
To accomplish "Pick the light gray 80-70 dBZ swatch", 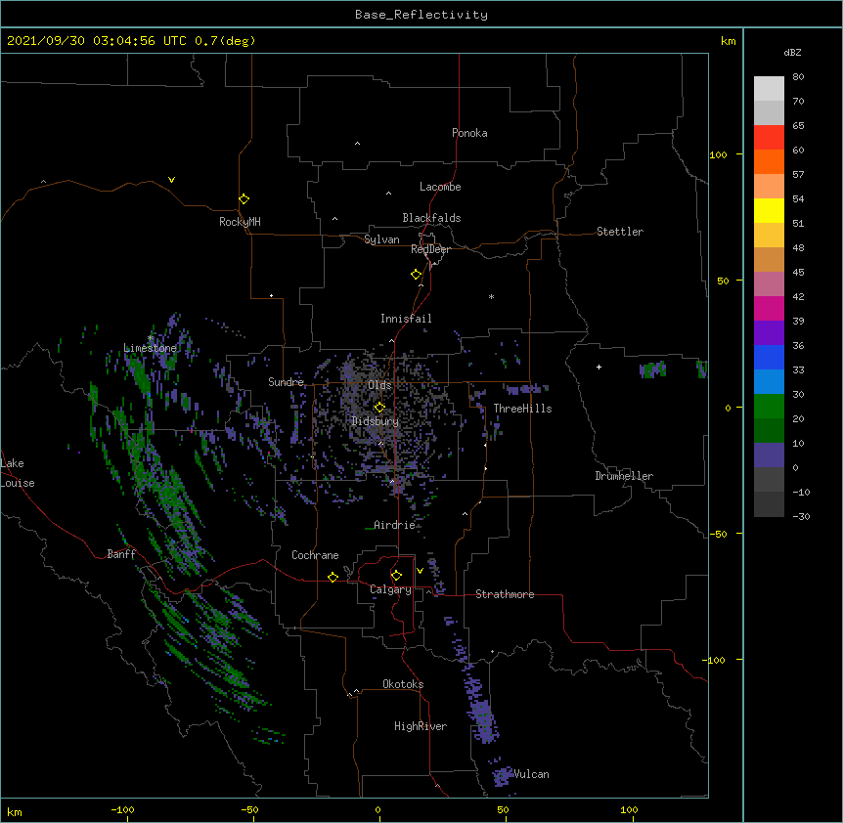I will (769, 89).
